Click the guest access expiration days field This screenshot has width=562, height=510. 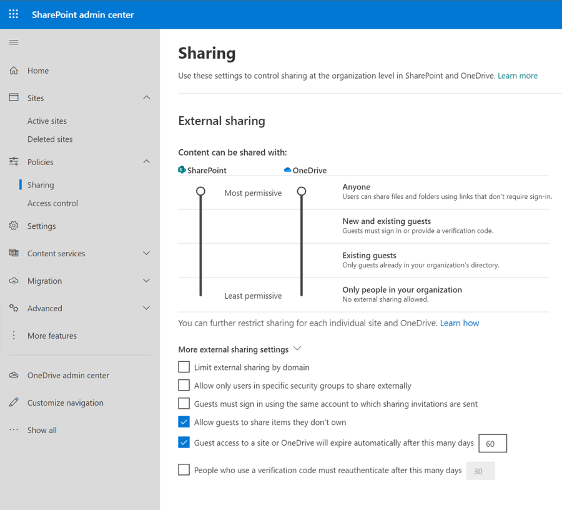[x=492, y=443]
